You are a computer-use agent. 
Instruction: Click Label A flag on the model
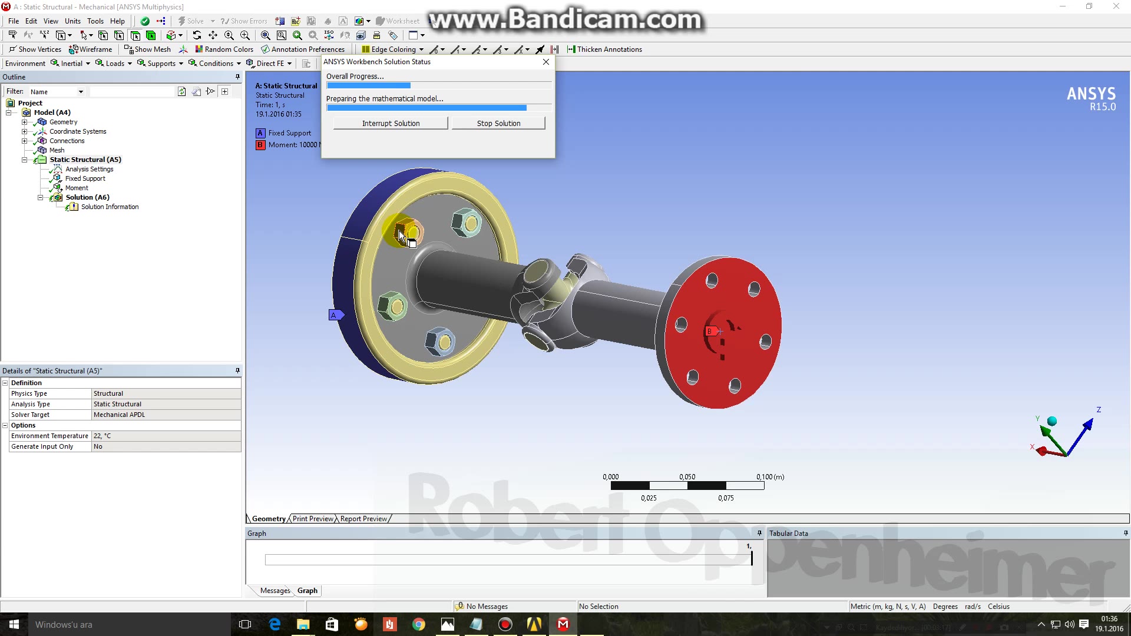[335, 315]
